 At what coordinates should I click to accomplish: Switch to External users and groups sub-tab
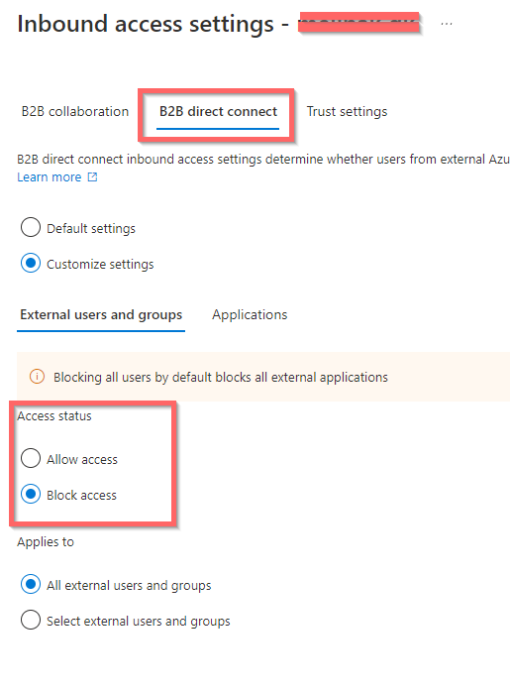tap(101, 314)
